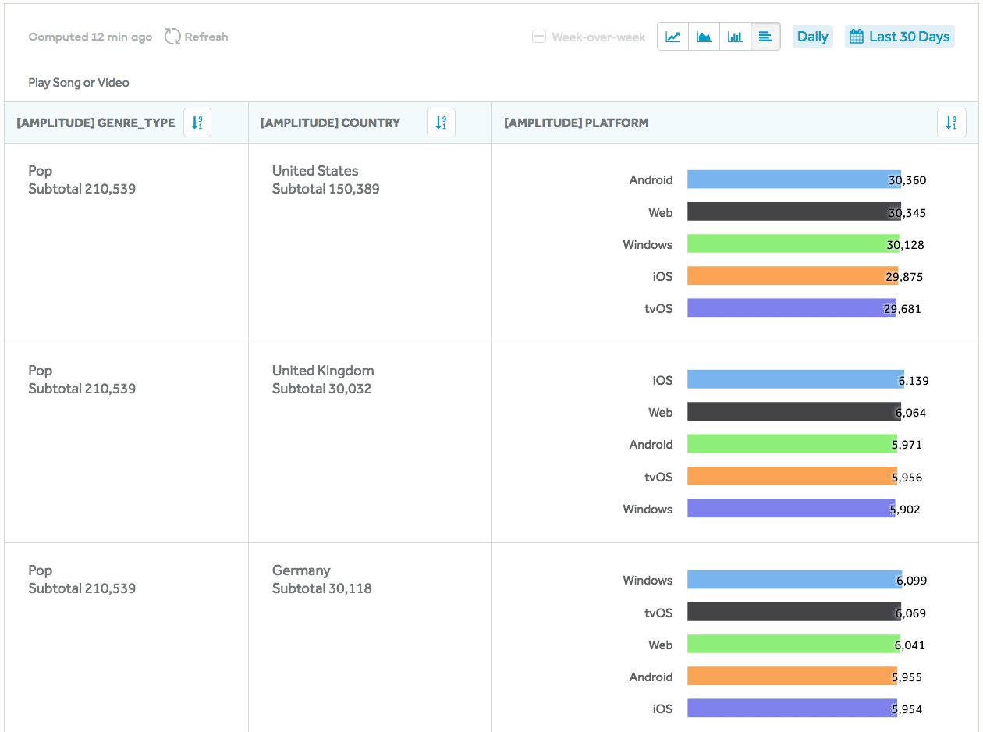Open the Daily interval dropdown
983x732 pixels.
pos(812,37)
